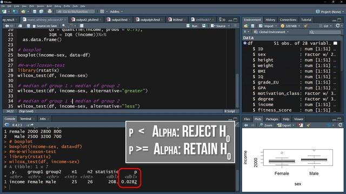346x194 pixels.
Task: Refresh the Environment pane
Action: click(x=337, y=26)
